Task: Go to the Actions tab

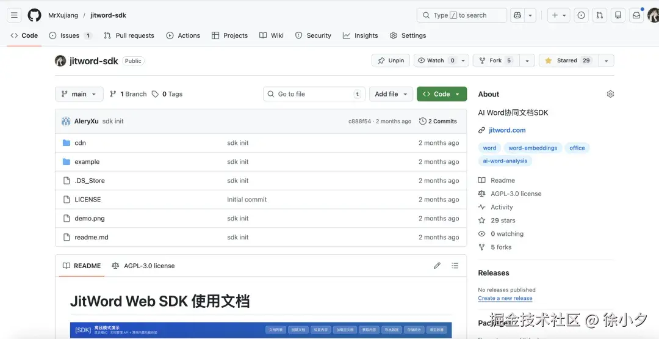Action: point(183,35)
